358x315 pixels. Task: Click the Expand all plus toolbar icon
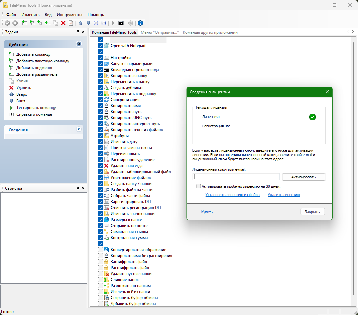96,23
